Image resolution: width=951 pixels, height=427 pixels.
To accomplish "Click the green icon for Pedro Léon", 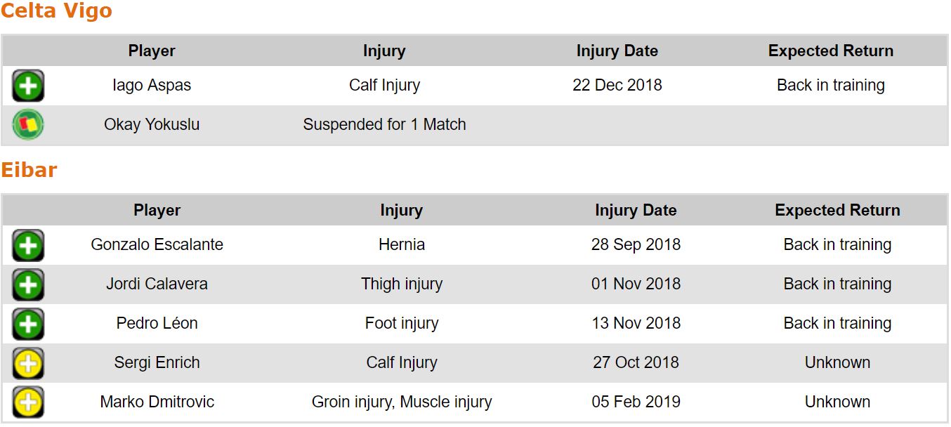I will coord(28,324).
